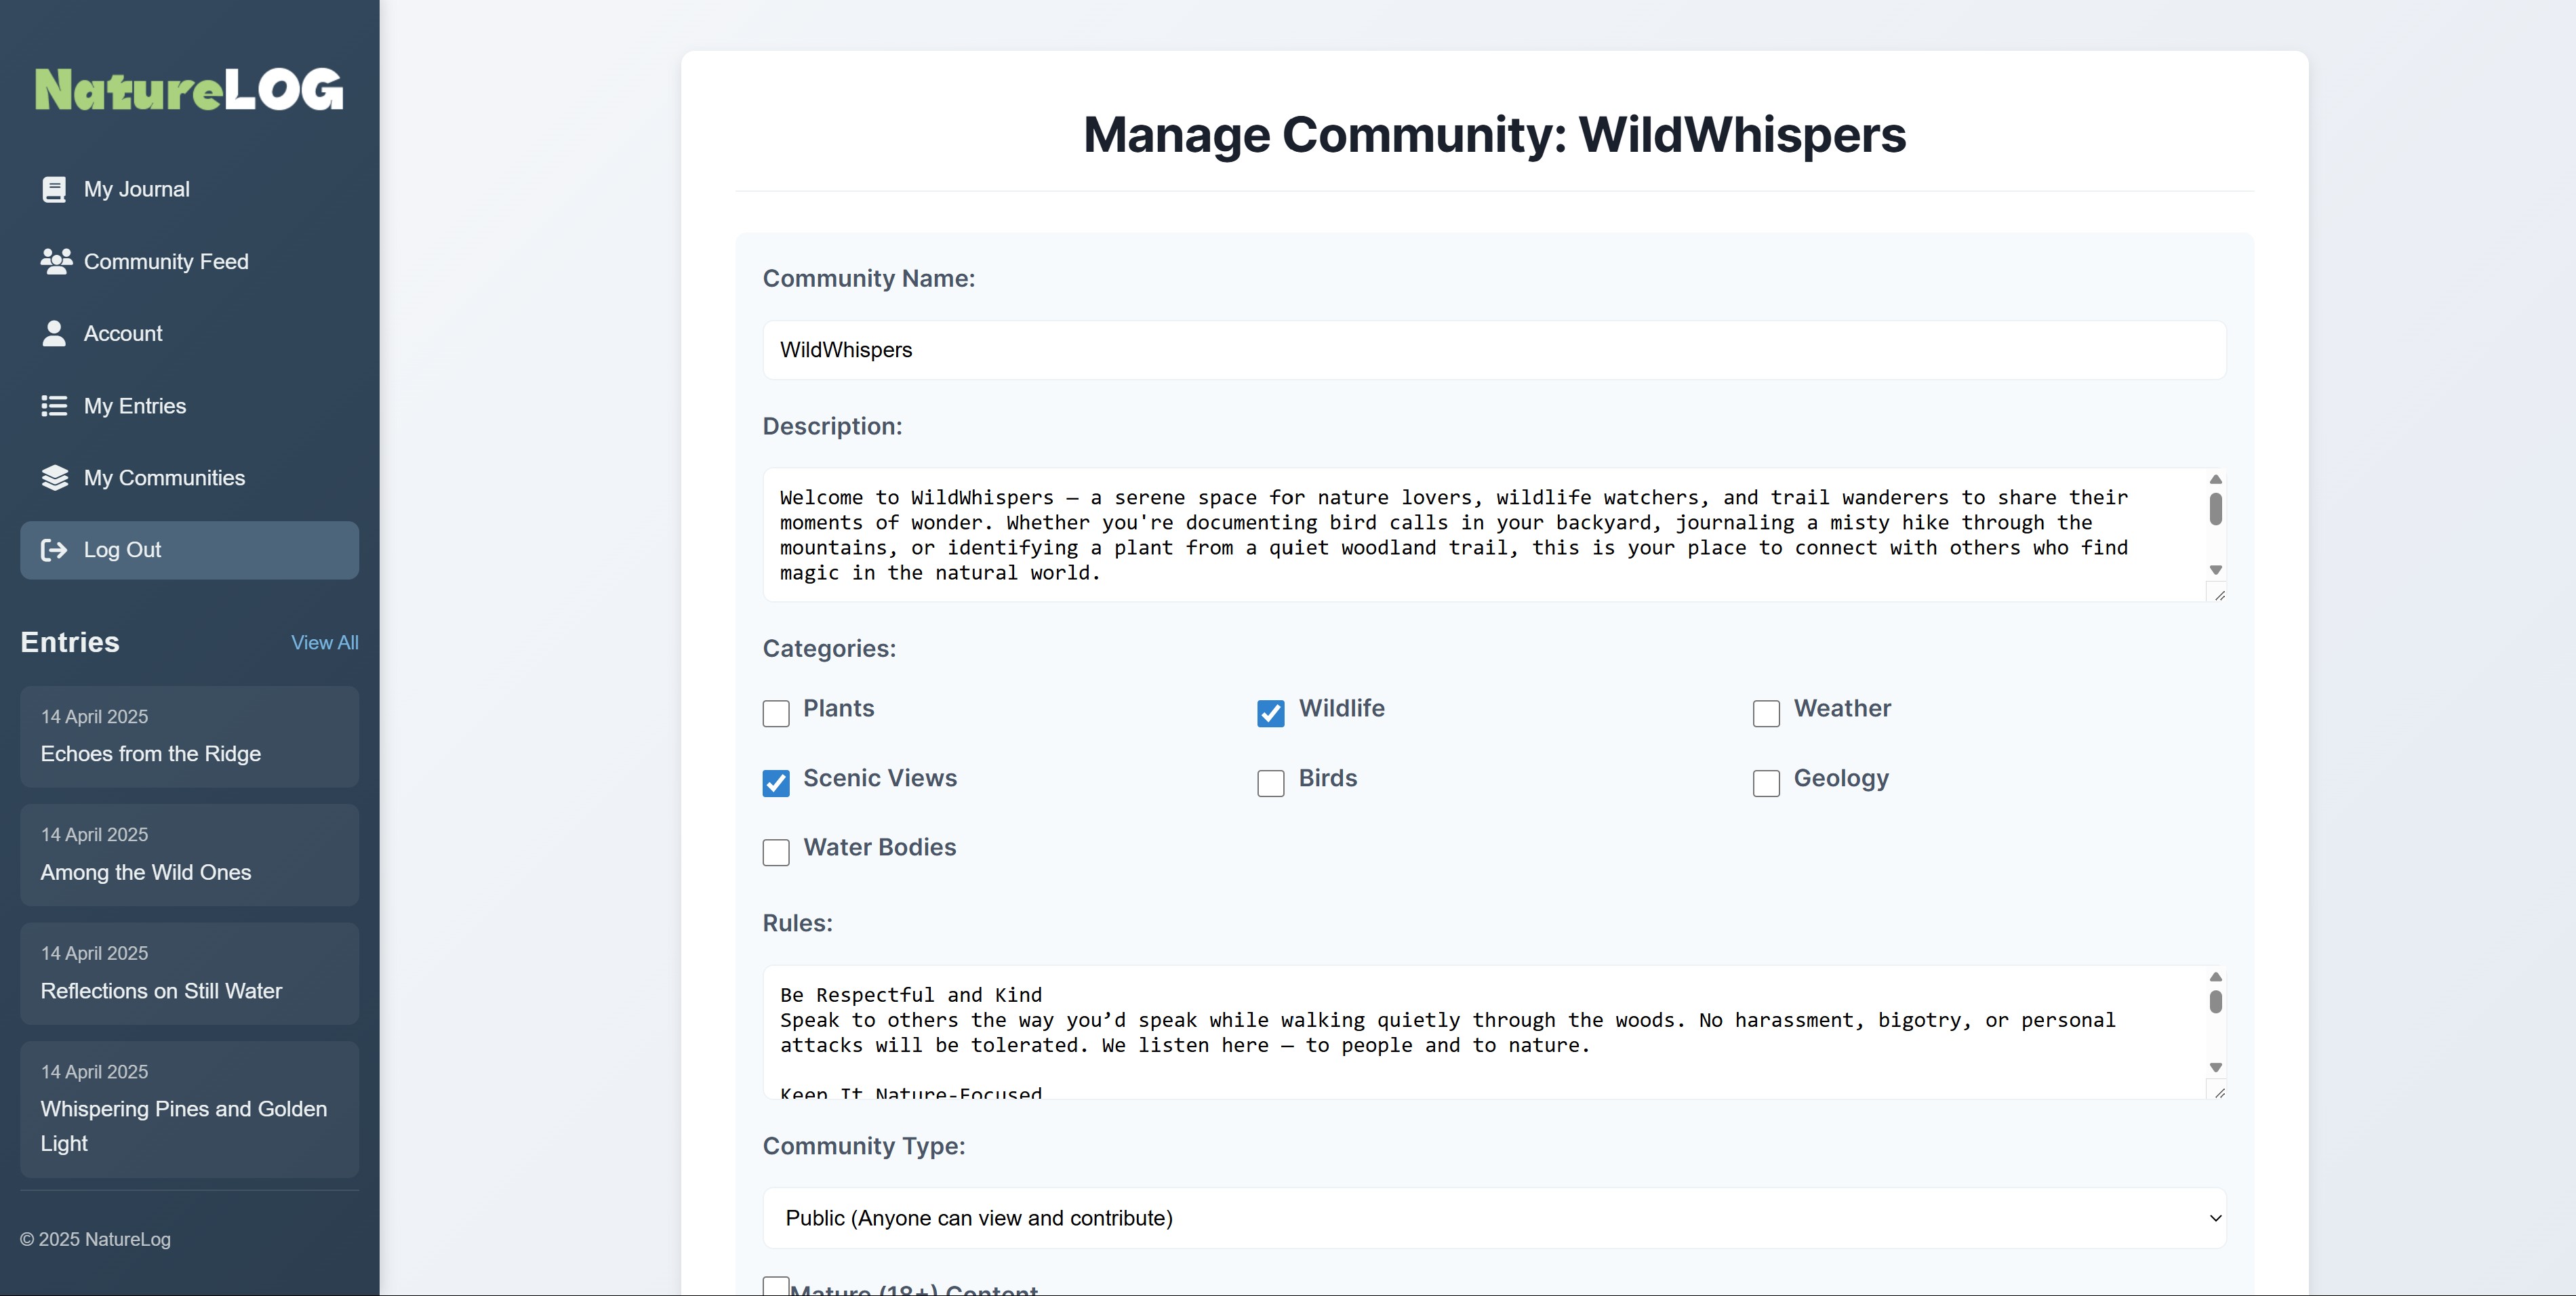
Task: Click Rules textarea up scroll arrow
Action: [x=2215, y=977]
